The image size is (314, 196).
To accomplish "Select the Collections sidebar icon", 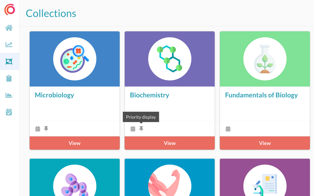I will 9,61.
